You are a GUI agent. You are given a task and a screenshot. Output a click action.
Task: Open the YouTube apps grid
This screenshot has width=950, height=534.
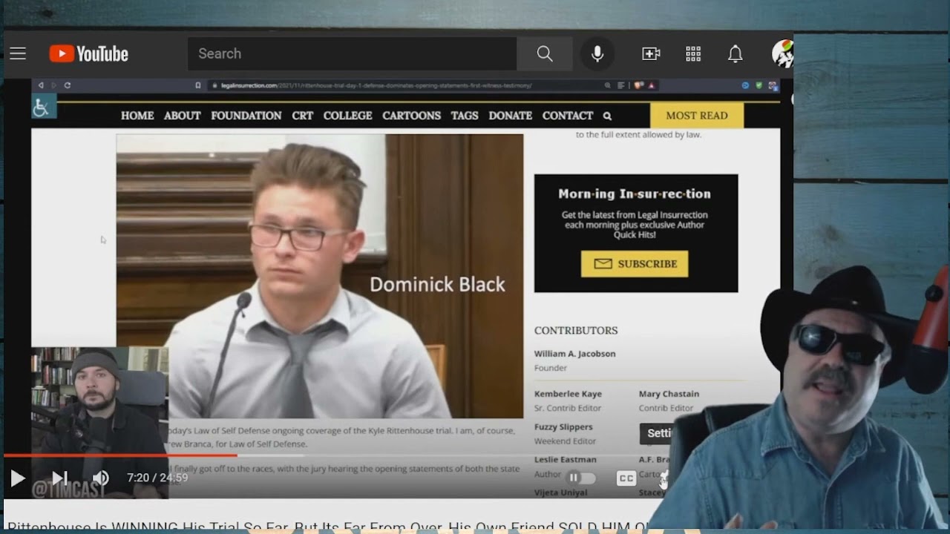[693, 53]
